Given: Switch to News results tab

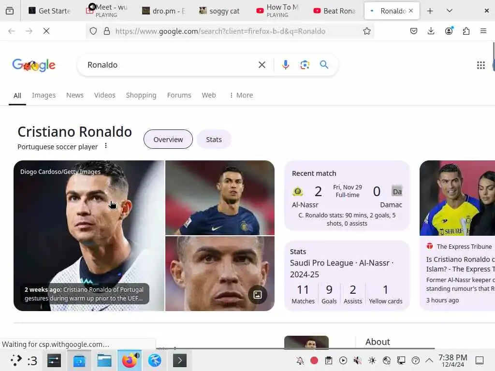Looking at the screenshot, I should [x=75, y=95].
